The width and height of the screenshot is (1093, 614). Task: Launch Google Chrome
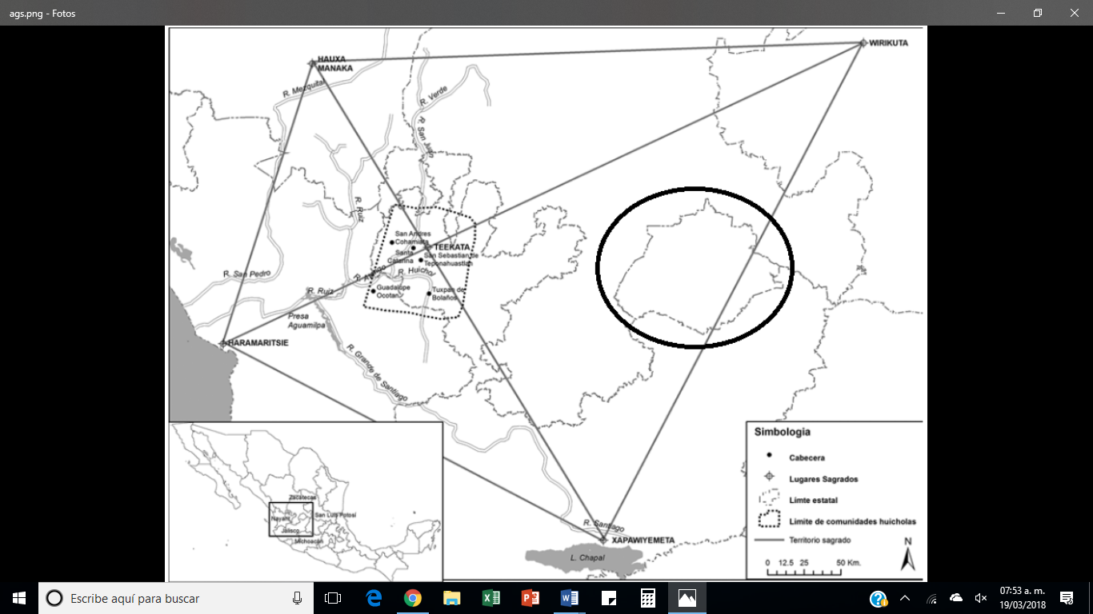coord(413,598)
